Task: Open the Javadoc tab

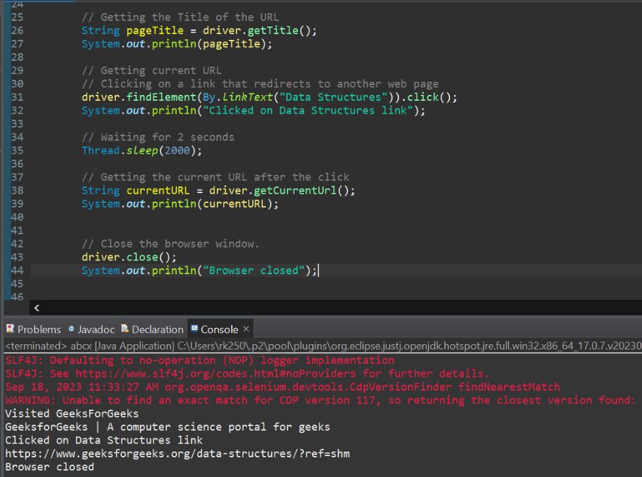Action: [x=92, y=329]
